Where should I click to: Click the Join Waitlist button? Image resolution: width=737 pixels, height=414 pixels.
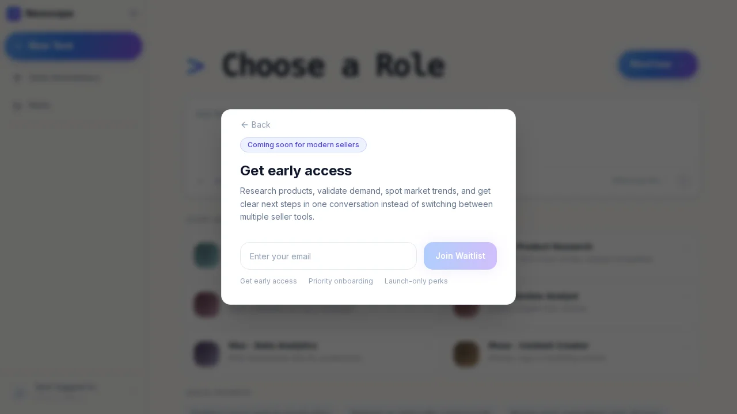point(460,256)
